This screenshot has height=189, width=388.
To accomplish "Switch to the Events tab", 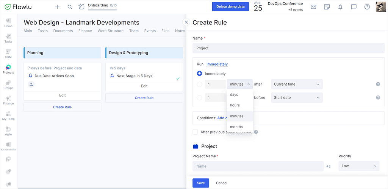I will 150,31.
